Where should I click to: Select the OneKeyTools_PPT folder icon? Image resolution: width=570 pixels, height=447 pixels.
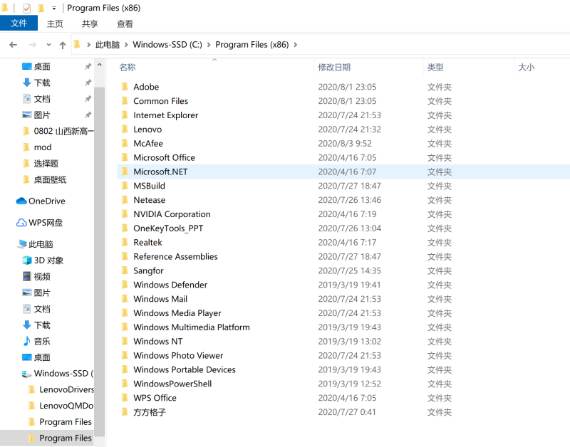click(125, 228)
